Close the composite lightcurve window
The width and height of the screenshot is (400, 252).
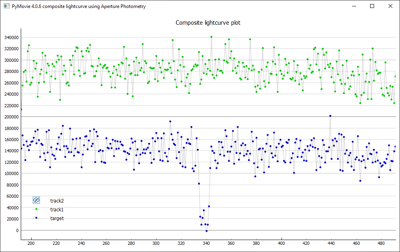click(390, 6)
